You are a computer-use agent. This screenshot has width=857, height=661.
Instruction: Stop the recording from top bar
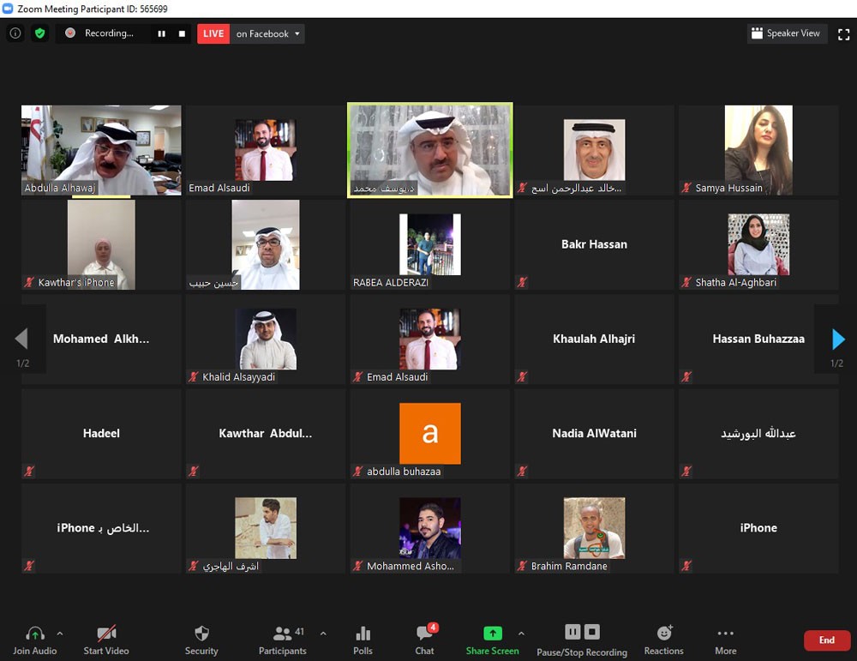182,33
